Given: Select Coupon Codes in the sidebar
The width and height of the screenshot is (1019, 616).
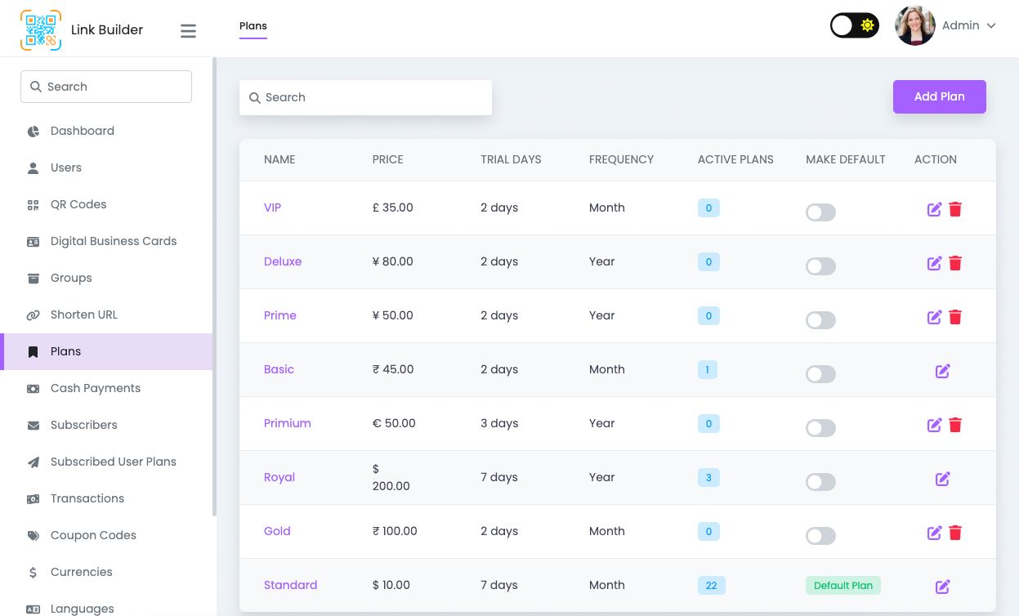Looking at the screenshot, I should [93, 535].
